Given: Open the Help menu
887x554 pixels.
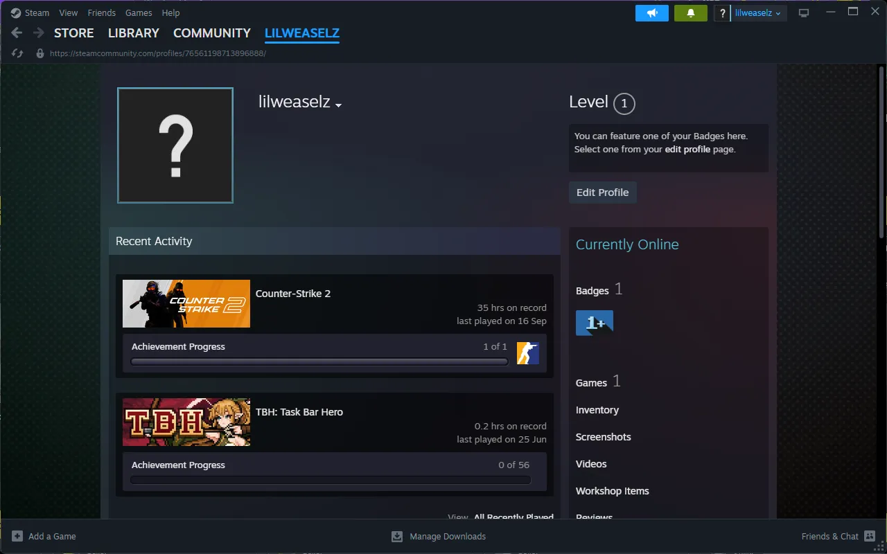Looking at the screenshot, I should click(170, 12).
